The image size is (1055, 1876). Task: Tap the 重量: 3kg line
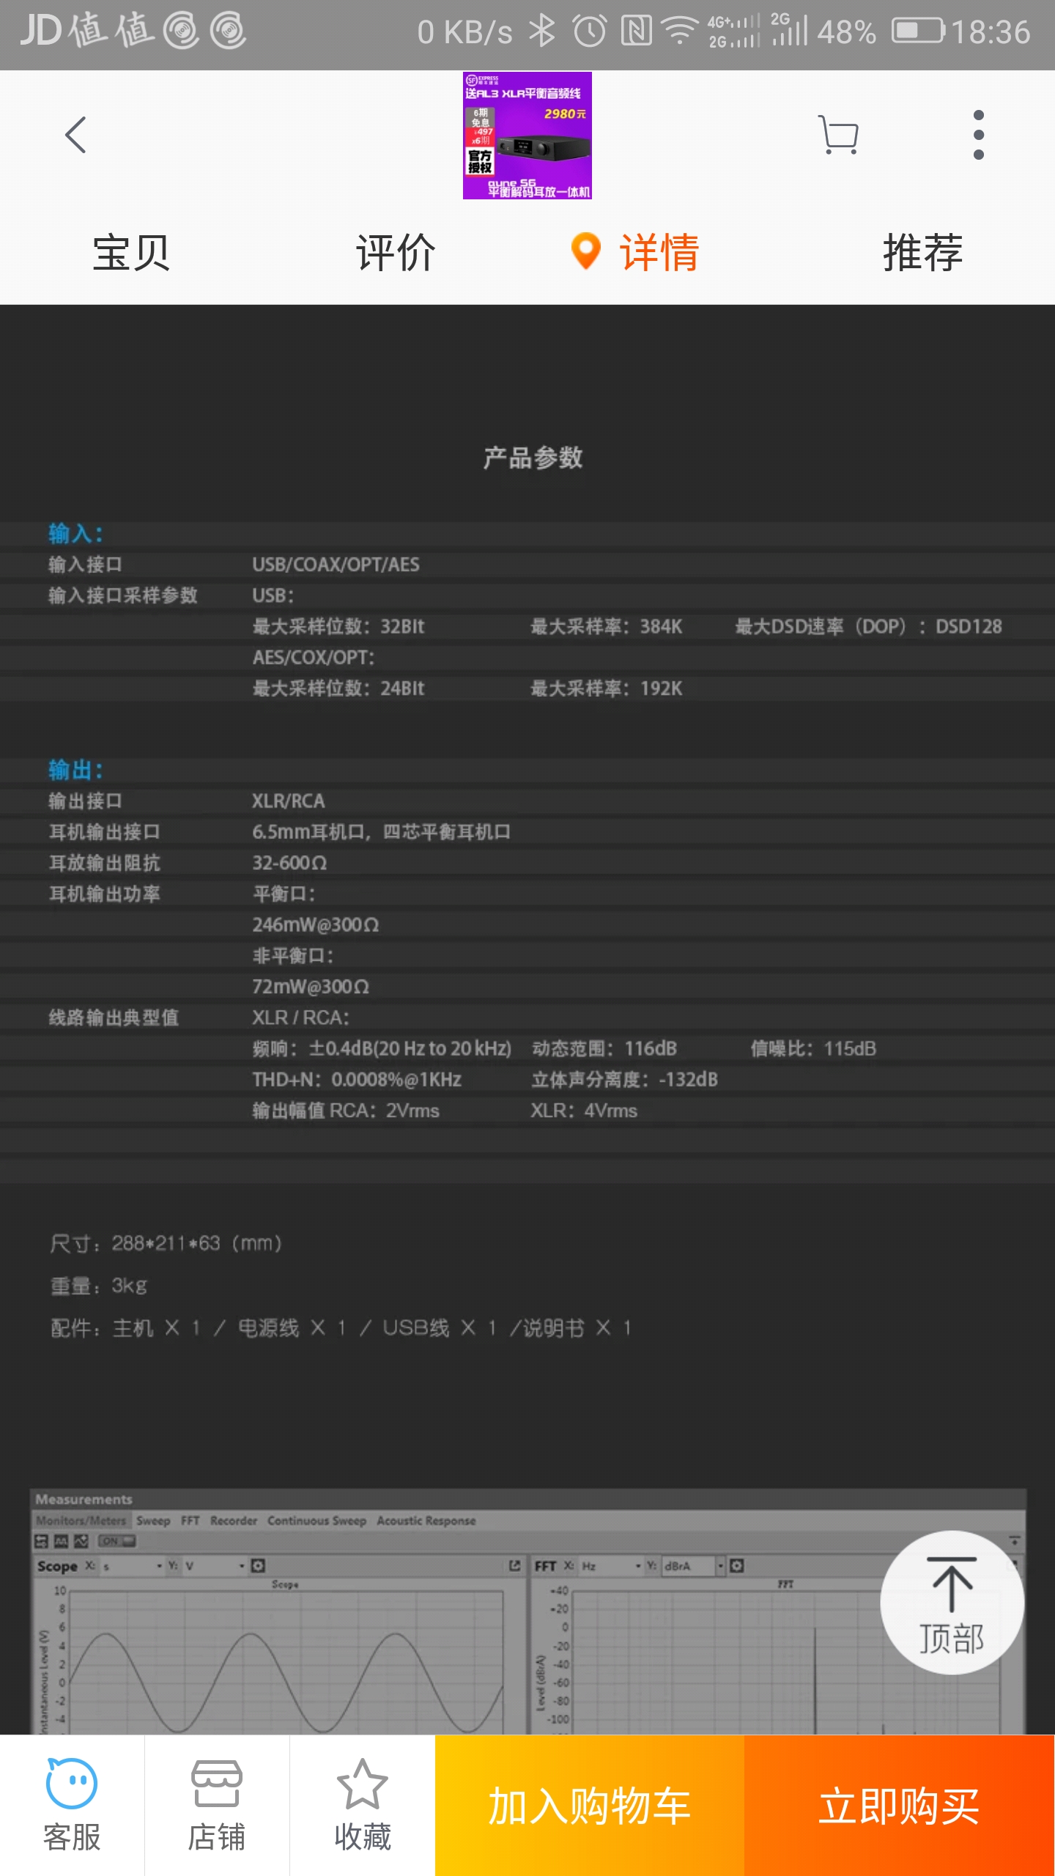pos(99,1286)
